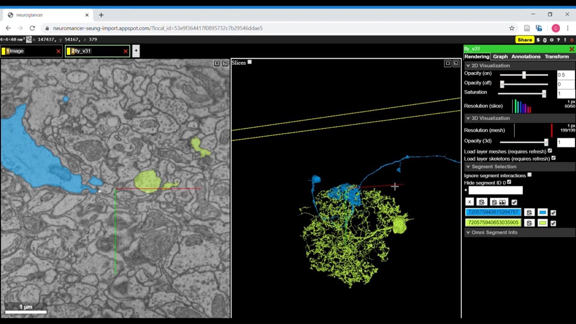Toggle the all-segments visibility checkbox
Viewport: 576px width, 324px height.
pyautogui.click(x=514, y=202)
